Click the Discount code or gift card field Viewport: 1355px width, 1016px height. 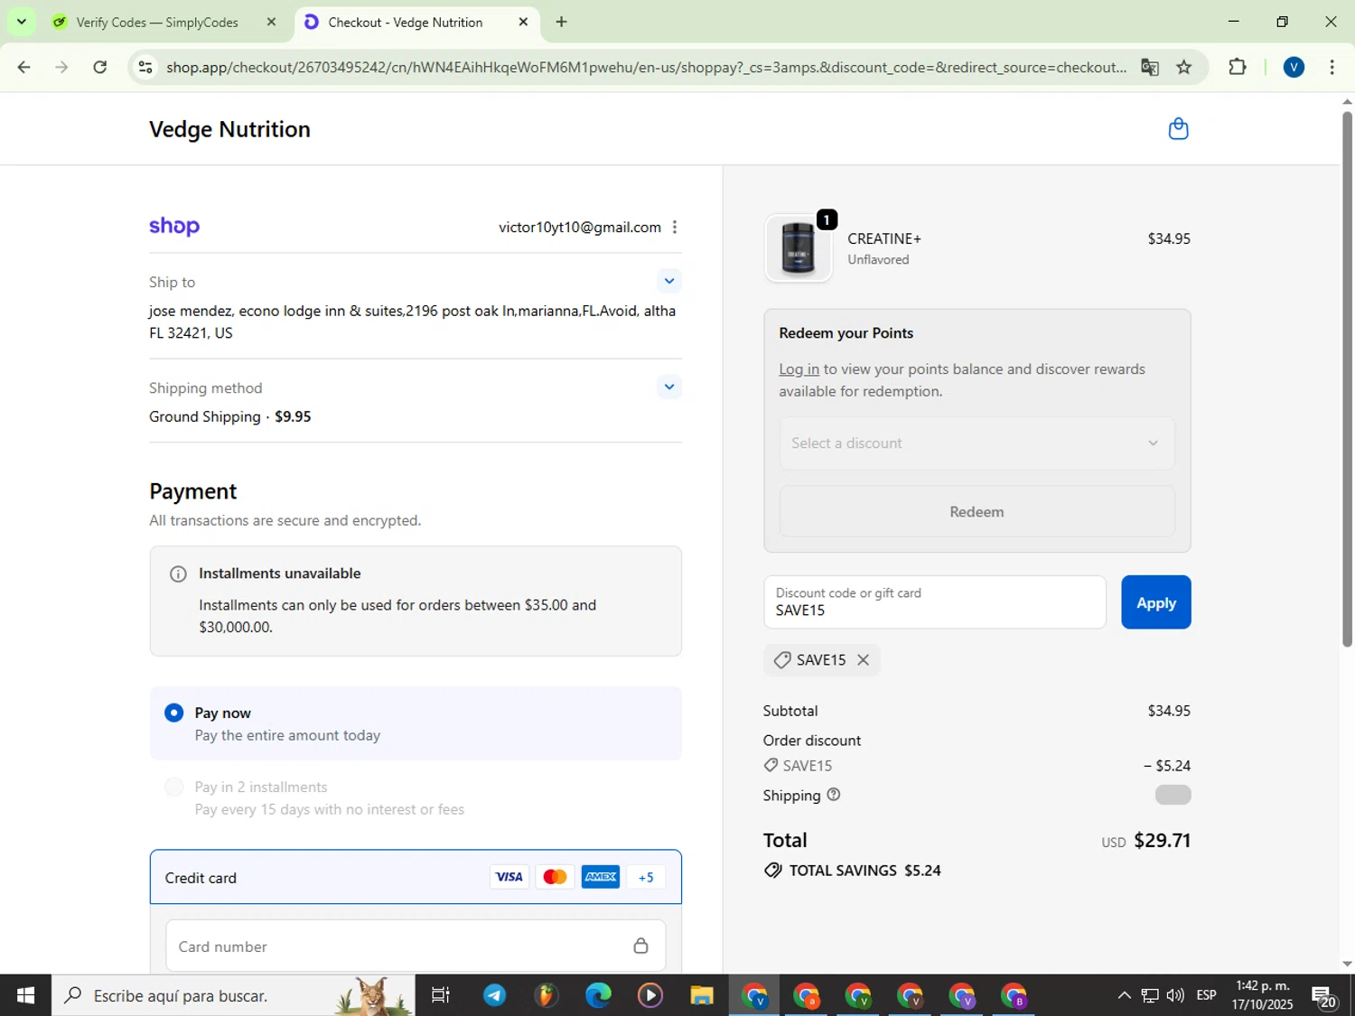pyautogui.click(x=935, y=602)
